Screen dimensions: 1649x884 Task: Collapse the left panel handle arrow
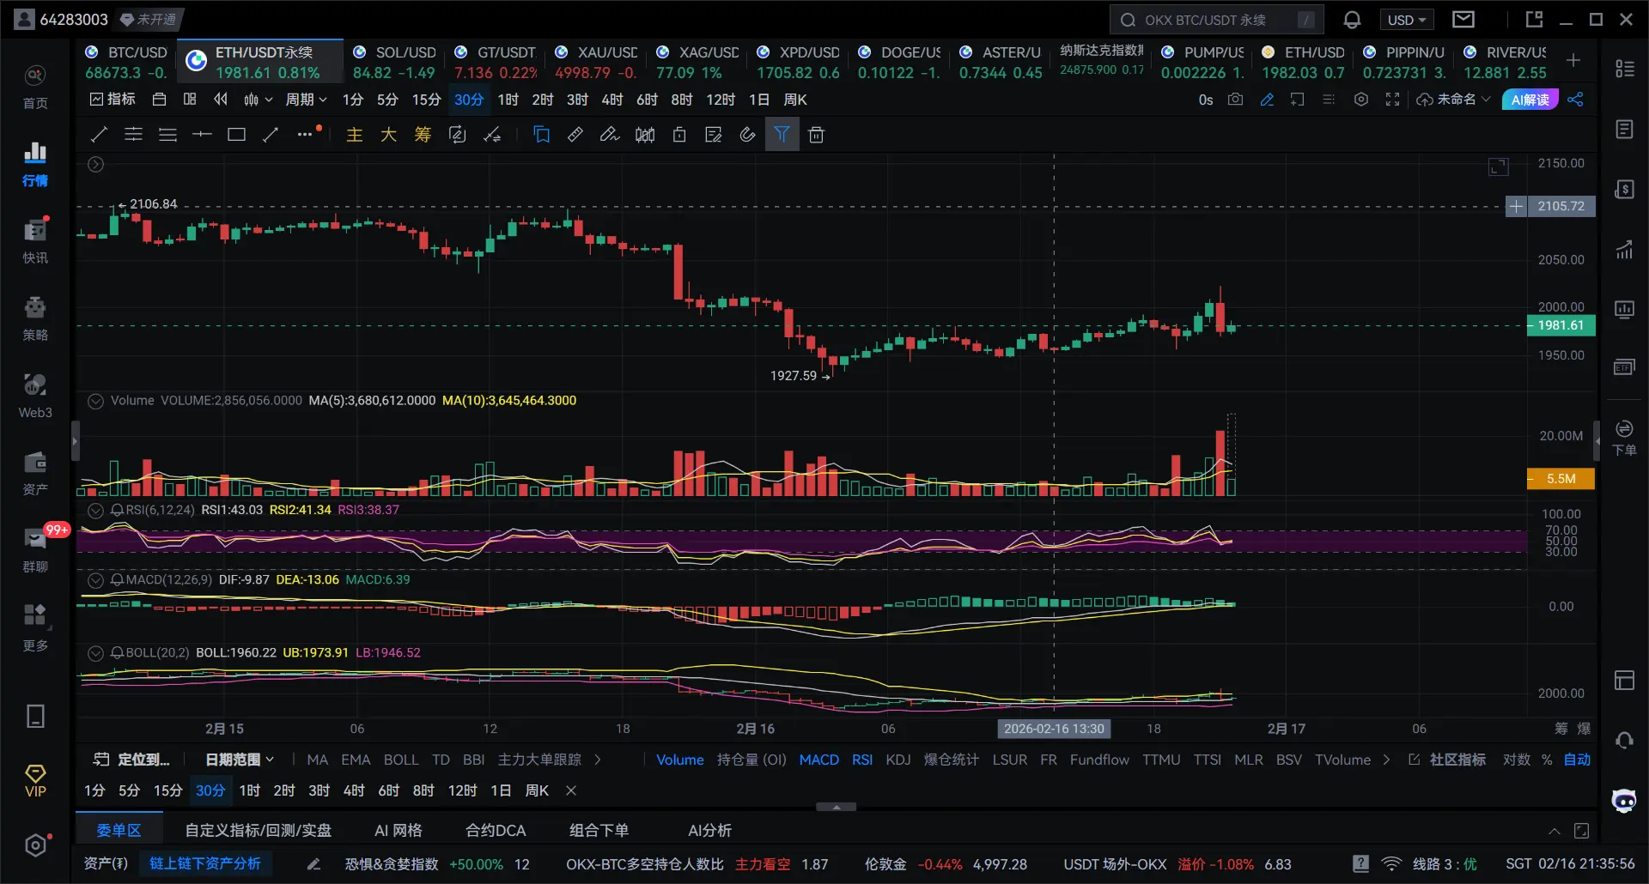75,441
